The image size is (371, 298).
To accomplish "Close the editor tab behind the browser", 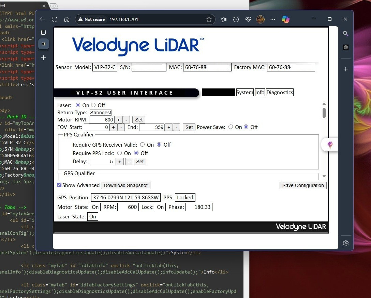I will (44, 6).
